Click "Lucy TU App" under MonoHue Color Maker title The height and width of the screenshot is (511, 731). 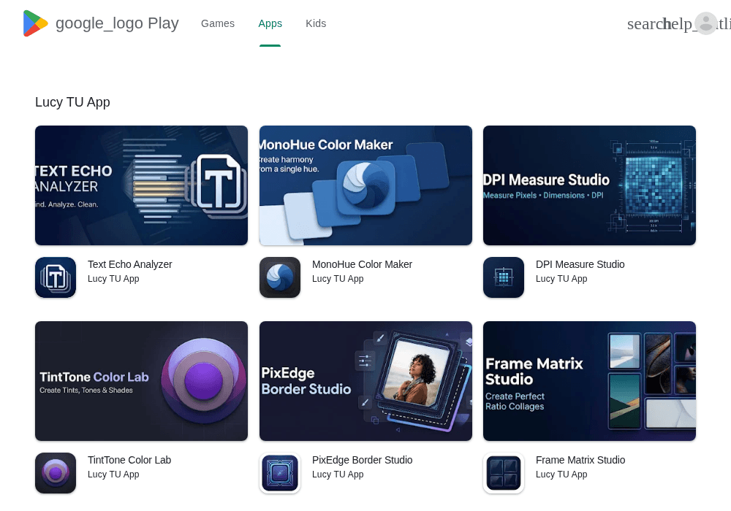tap(338, 279)
